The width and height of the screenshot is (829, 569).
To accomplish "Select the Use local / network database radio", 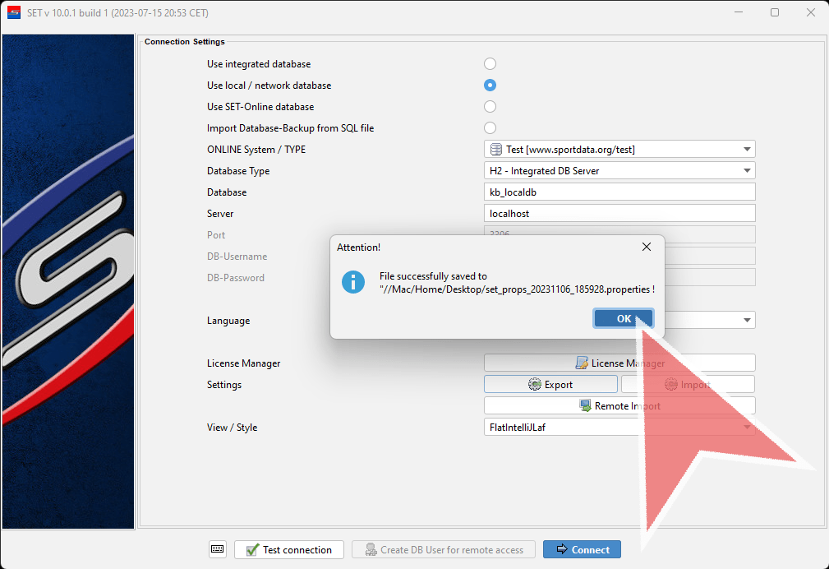I will 490,86.
